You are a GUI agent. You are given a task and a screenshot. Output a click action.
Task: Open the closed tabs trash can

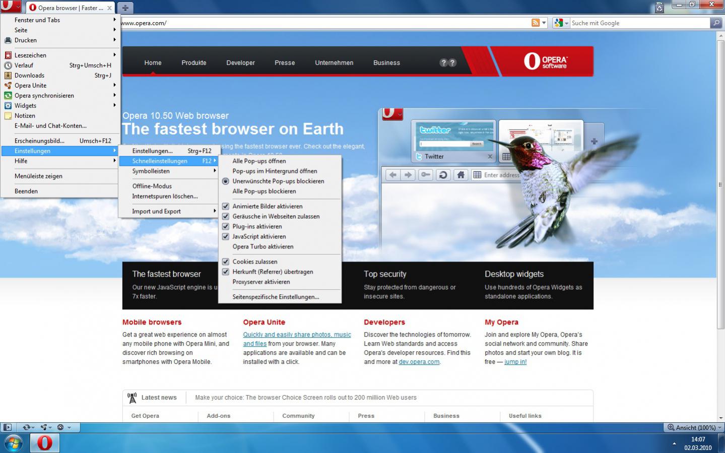point(660,7)
